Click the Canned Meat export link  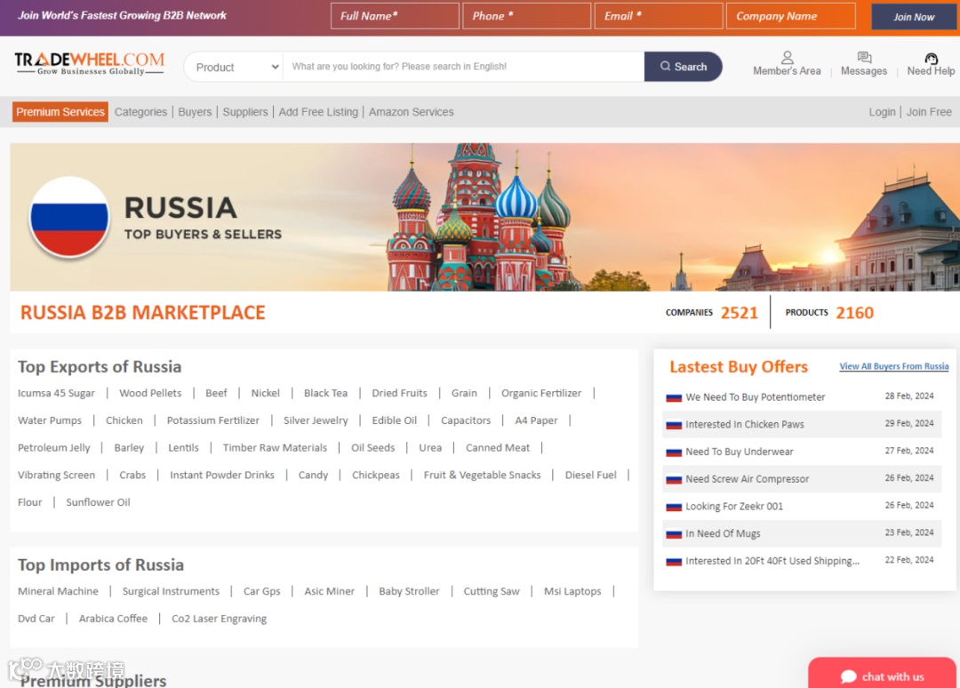click(x=498, y=447)
